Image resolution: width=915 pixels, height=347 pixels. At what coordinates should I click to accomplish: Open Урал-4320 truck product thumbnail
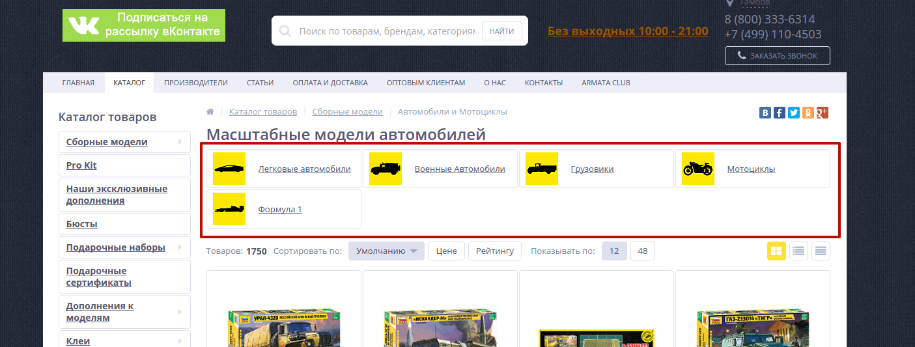tap(284, 328)
